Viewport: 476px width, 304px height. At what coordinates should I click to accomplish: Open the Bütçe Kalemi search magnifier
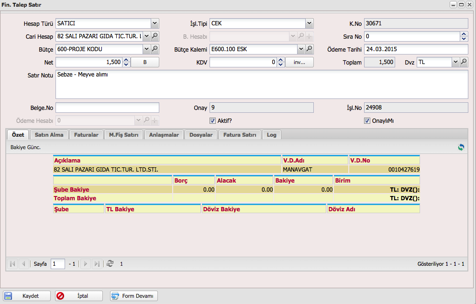pos(309,49)
